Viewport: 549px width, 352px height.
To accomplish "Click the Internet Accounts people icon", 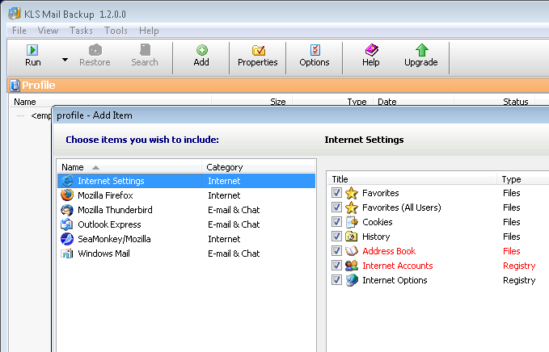I will tap(352, 266).
